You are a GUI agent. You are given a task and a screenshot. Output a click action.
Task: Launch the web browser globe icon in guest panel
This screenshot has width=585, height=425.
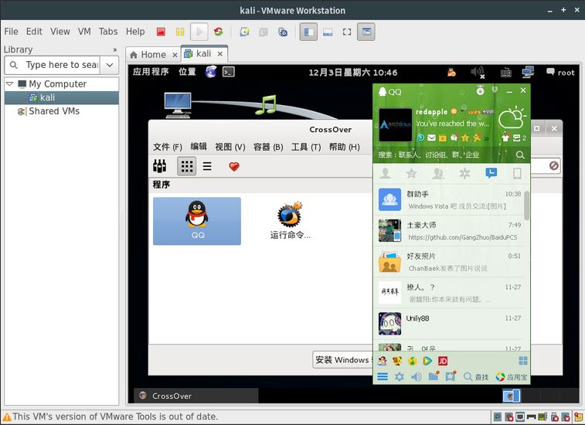click(x=211, y=71)
